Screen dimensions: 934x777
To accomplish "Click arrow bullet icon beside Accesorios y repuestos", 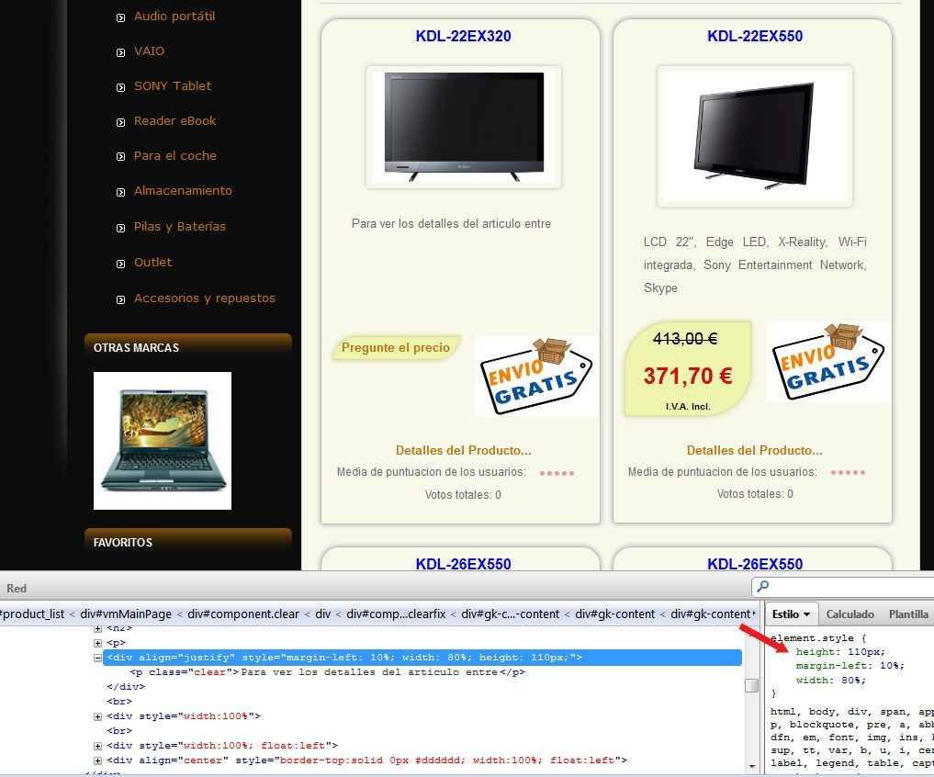I will 121,299.
